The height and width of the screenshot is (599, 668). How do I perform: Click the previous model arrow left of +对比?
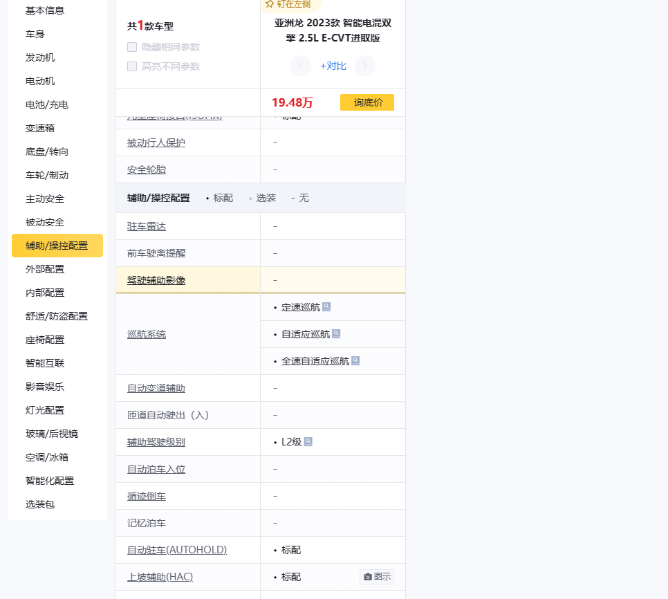pyautogui.click(x=301, y=66)
